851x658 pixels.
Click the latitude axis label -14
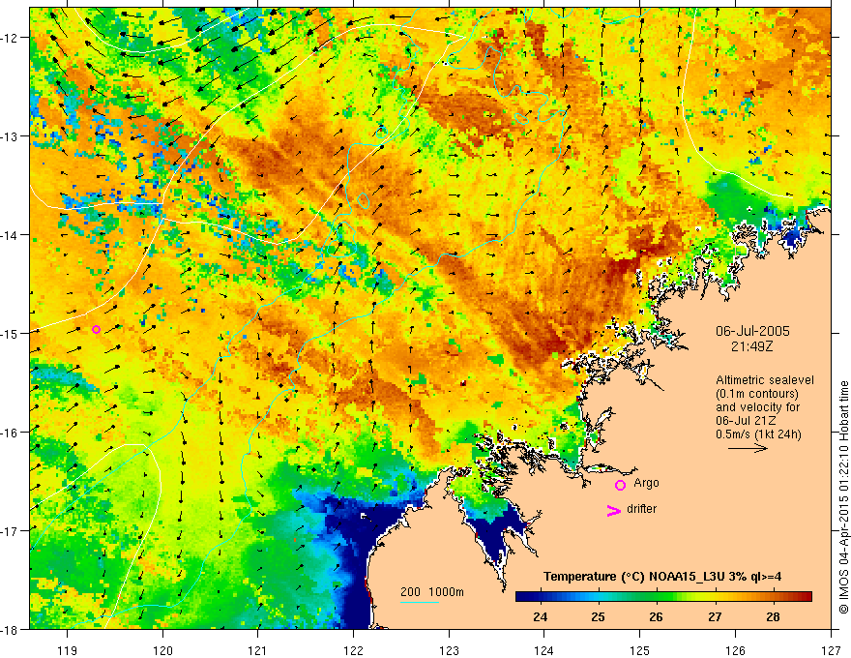[10, 235]
